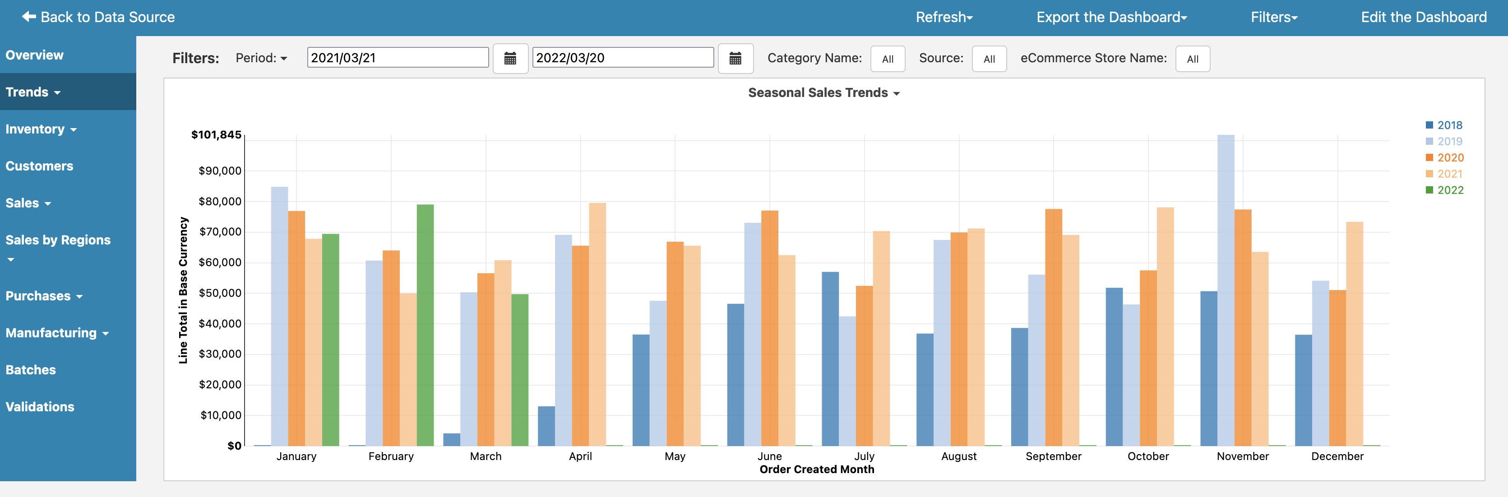Viewport: 1508px width, 497px height.
Task: Click the May 2020 orange bar
Action: point(675,344)
